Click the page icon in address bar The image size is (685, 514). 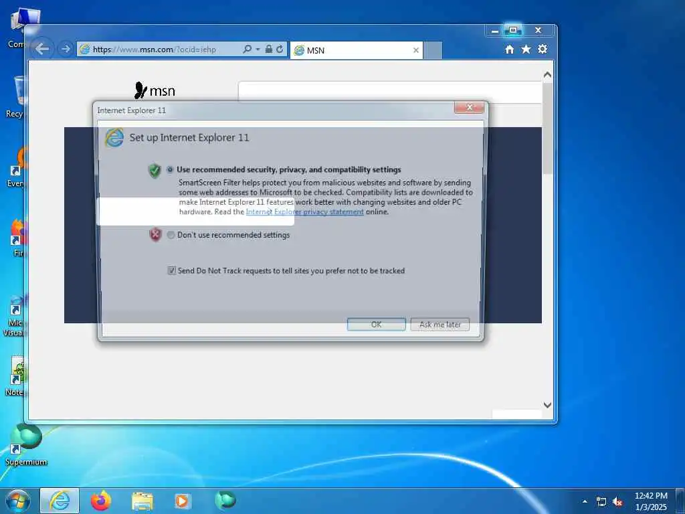pos(85,50)
